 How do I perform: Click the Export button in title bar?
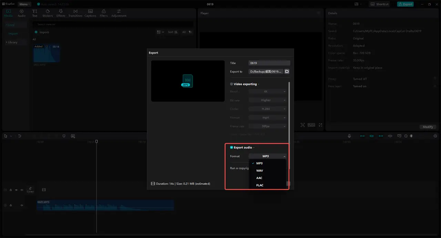(x=405, y=4)
